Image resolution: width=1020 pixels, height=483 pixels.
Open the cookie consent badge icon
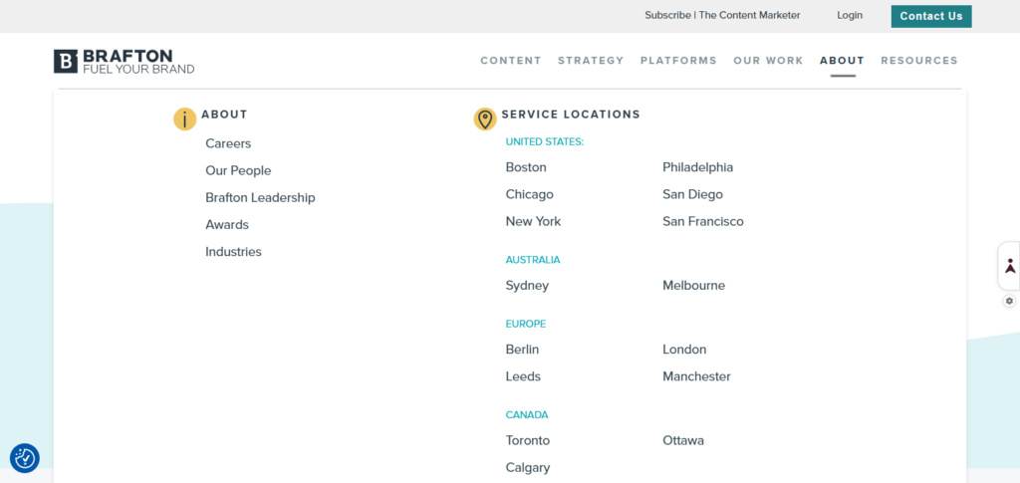click(x=25, y=458)
